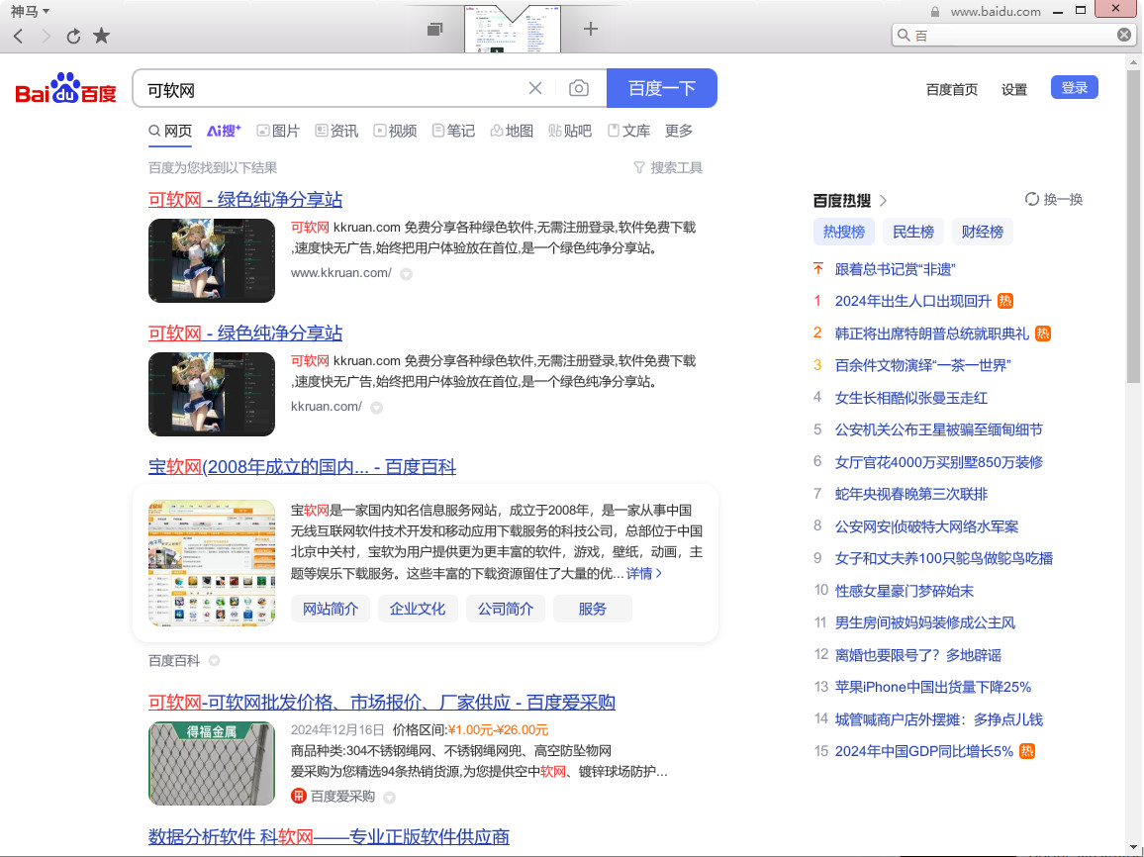
Task: Switch to the 地图 tab
Action: [x=512, y=131]
